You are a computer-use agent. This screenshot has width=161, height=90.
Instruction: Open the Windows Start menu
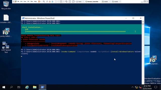pos(4,87)
